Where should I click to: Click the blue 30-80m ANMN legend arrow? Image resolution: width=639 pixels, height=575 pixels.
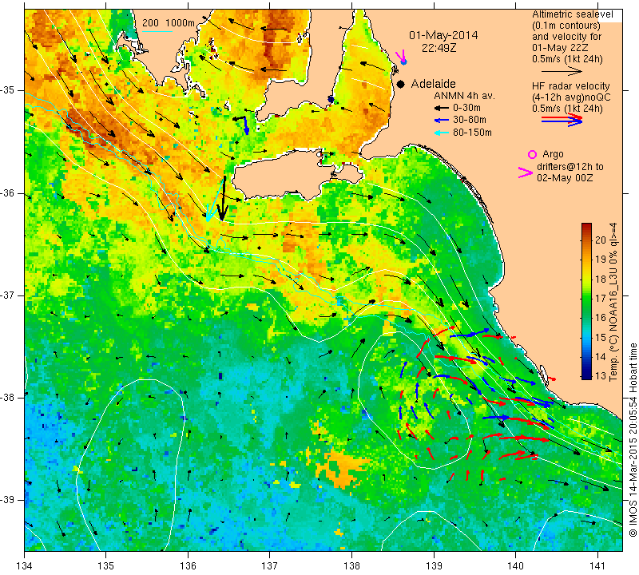(x=442, y=121)
